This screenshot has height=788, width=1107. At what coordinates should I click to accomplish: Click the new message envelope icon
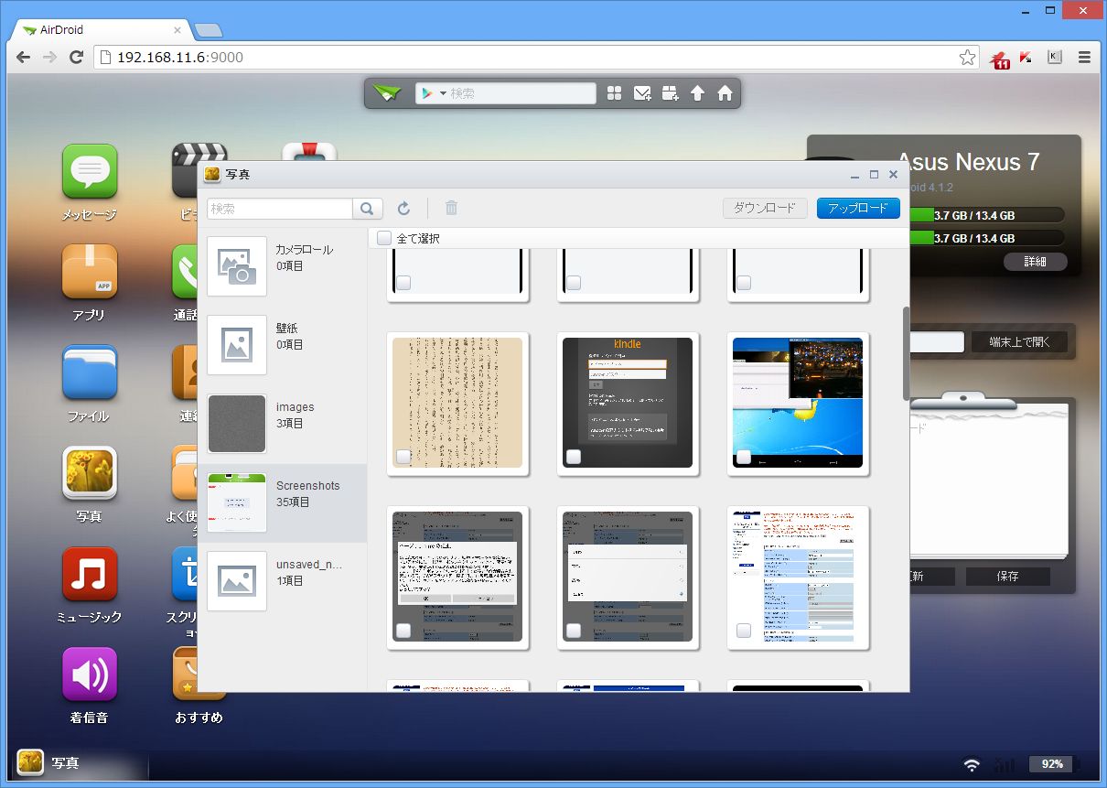642,93
